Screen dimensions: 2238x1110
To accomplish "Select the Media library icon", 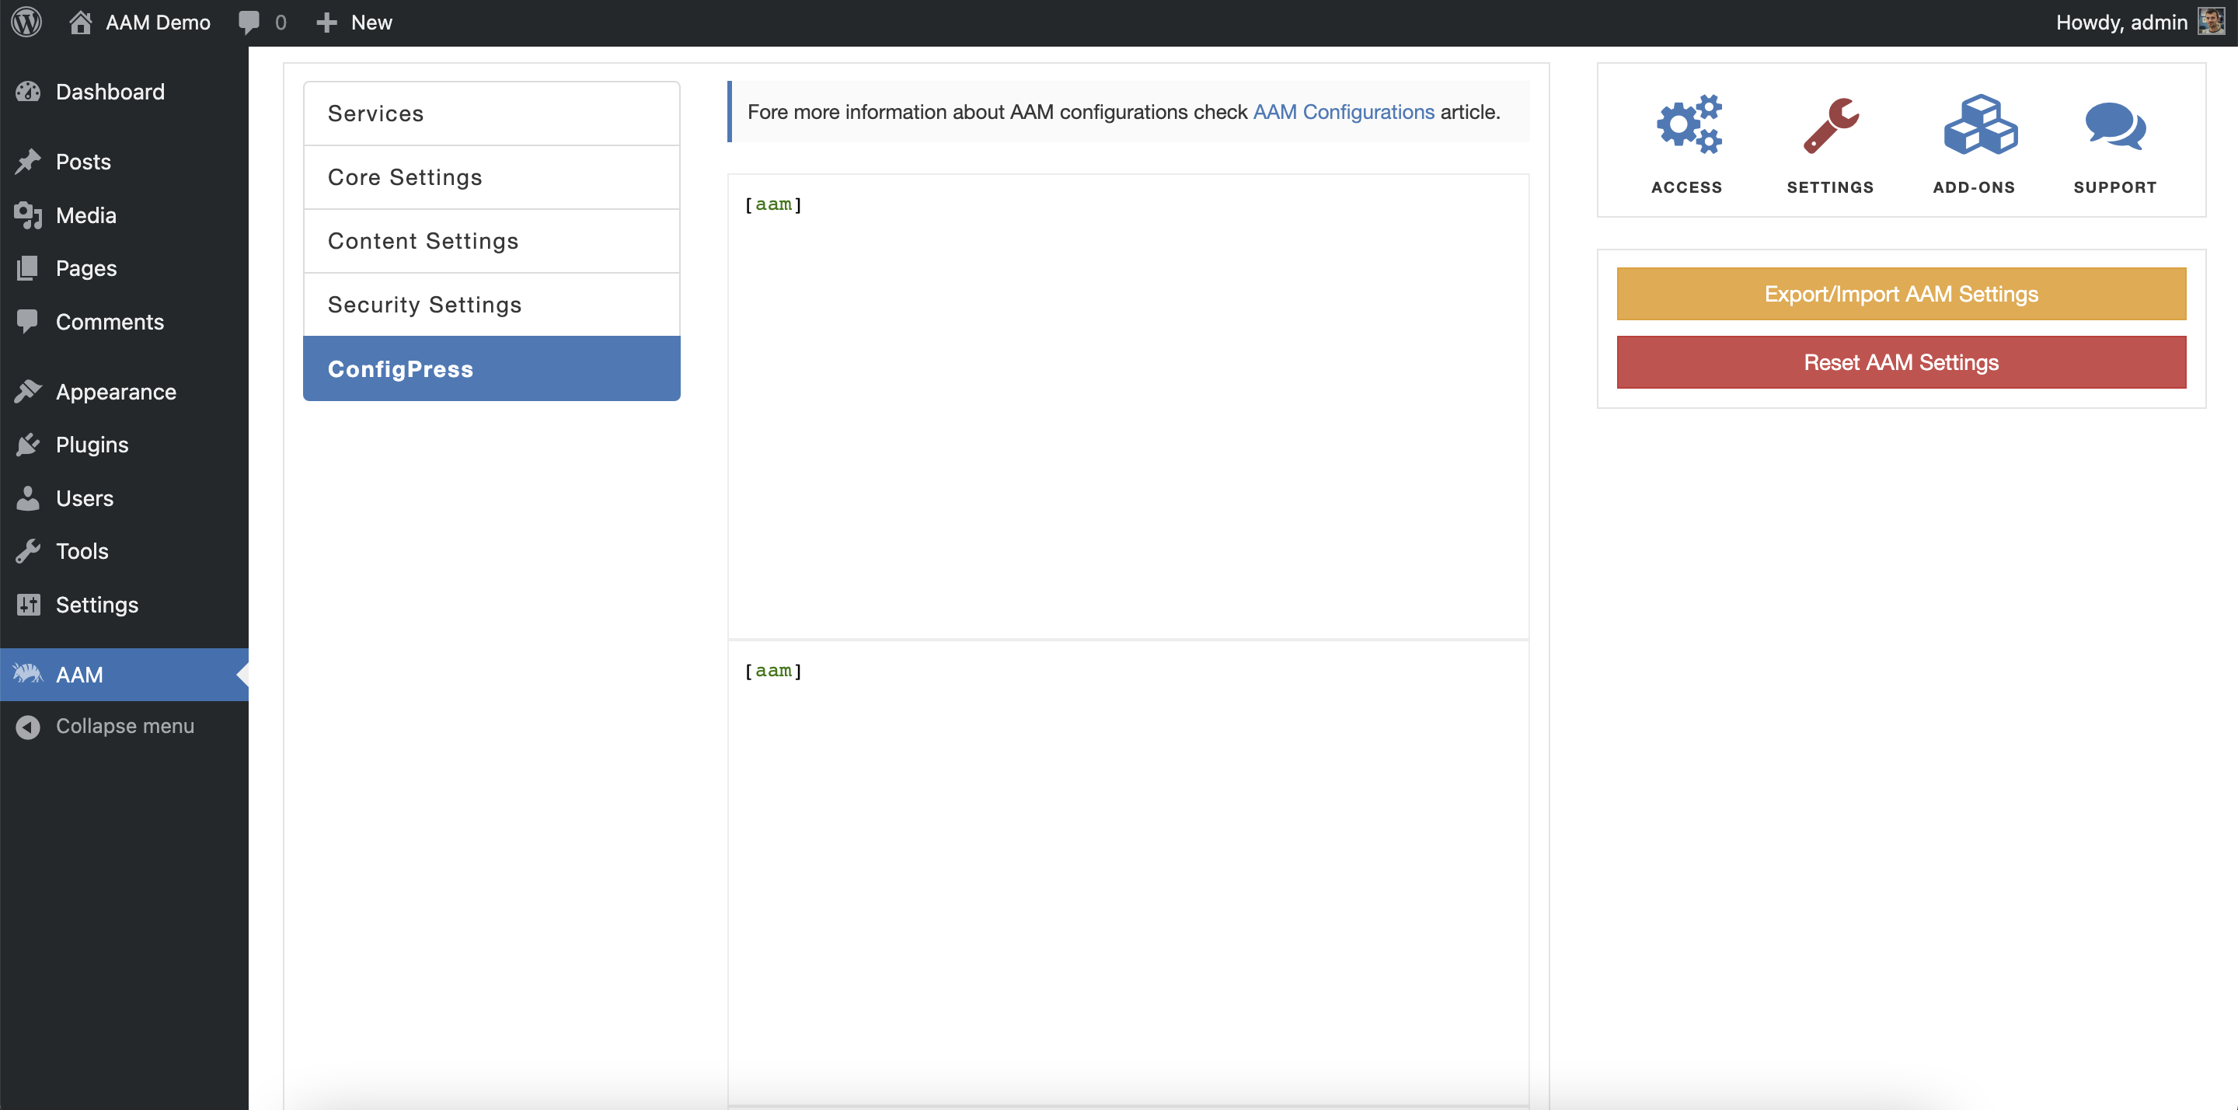I will tap(29, 215).
